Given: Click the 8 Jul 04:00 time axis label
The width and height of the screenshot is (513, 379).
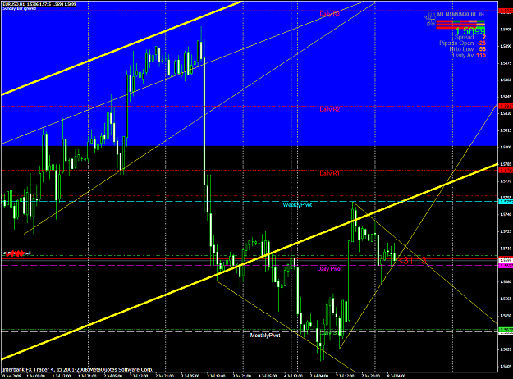Looking at the screenshot, I should coord(396,376).
